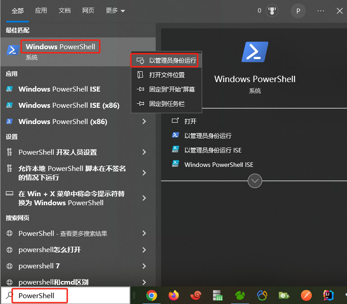The height and width of the screenshot is (304, 347).
Task: Click the settings icon beside PowerShell 开发人员设置
Action: (9, 152)
